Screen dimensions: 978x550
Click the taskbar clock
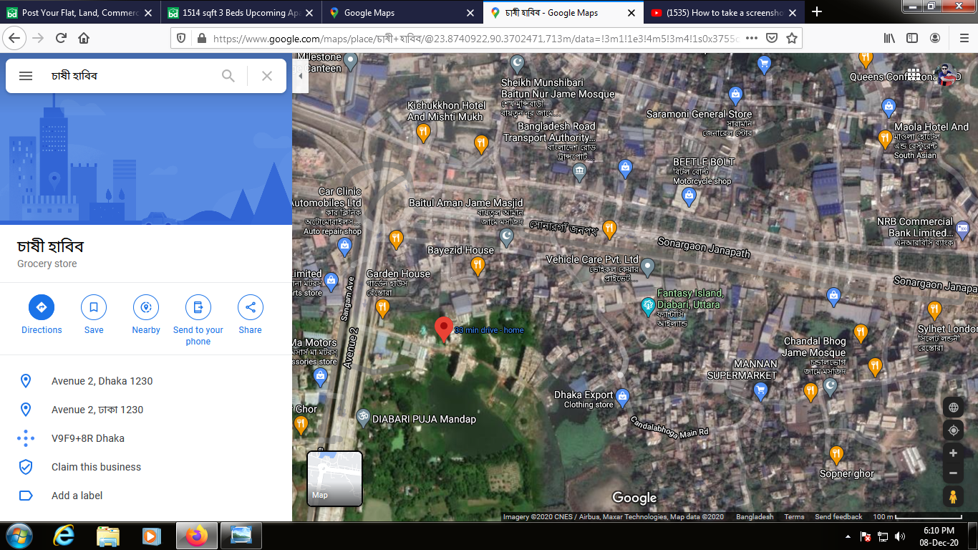939,536
